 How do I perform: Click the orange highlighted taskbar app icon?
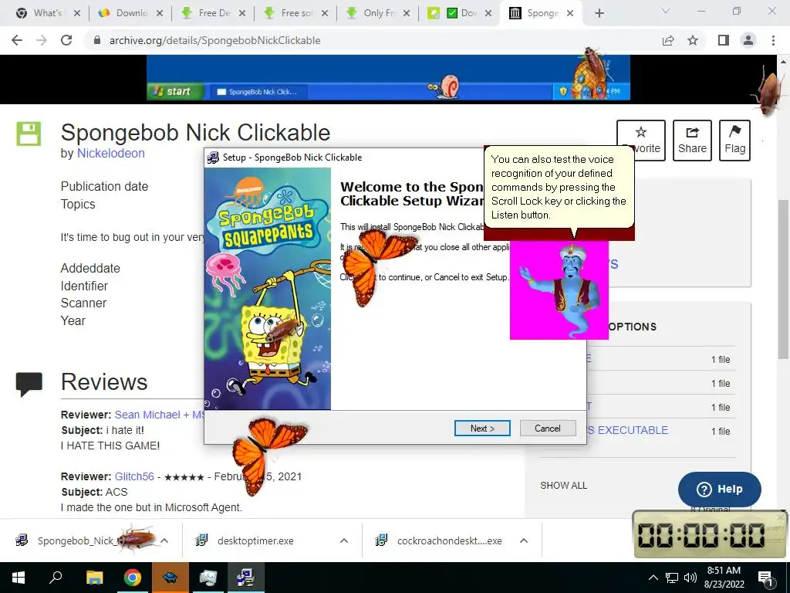(x=170, y=578)
